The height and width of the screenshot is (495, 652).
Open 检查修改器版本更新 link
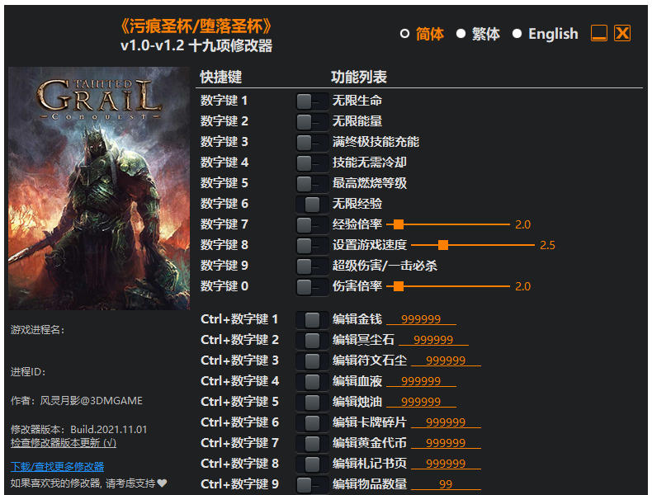click(x=64, y=443)
